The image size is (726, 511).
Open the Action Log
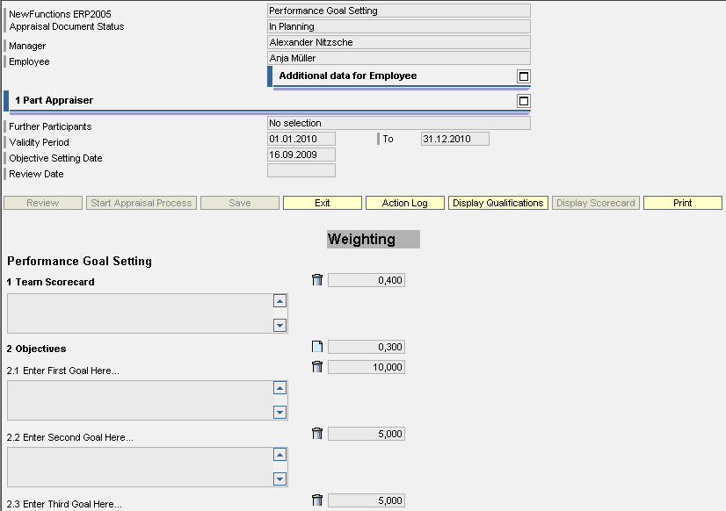[x=404, y=203]
